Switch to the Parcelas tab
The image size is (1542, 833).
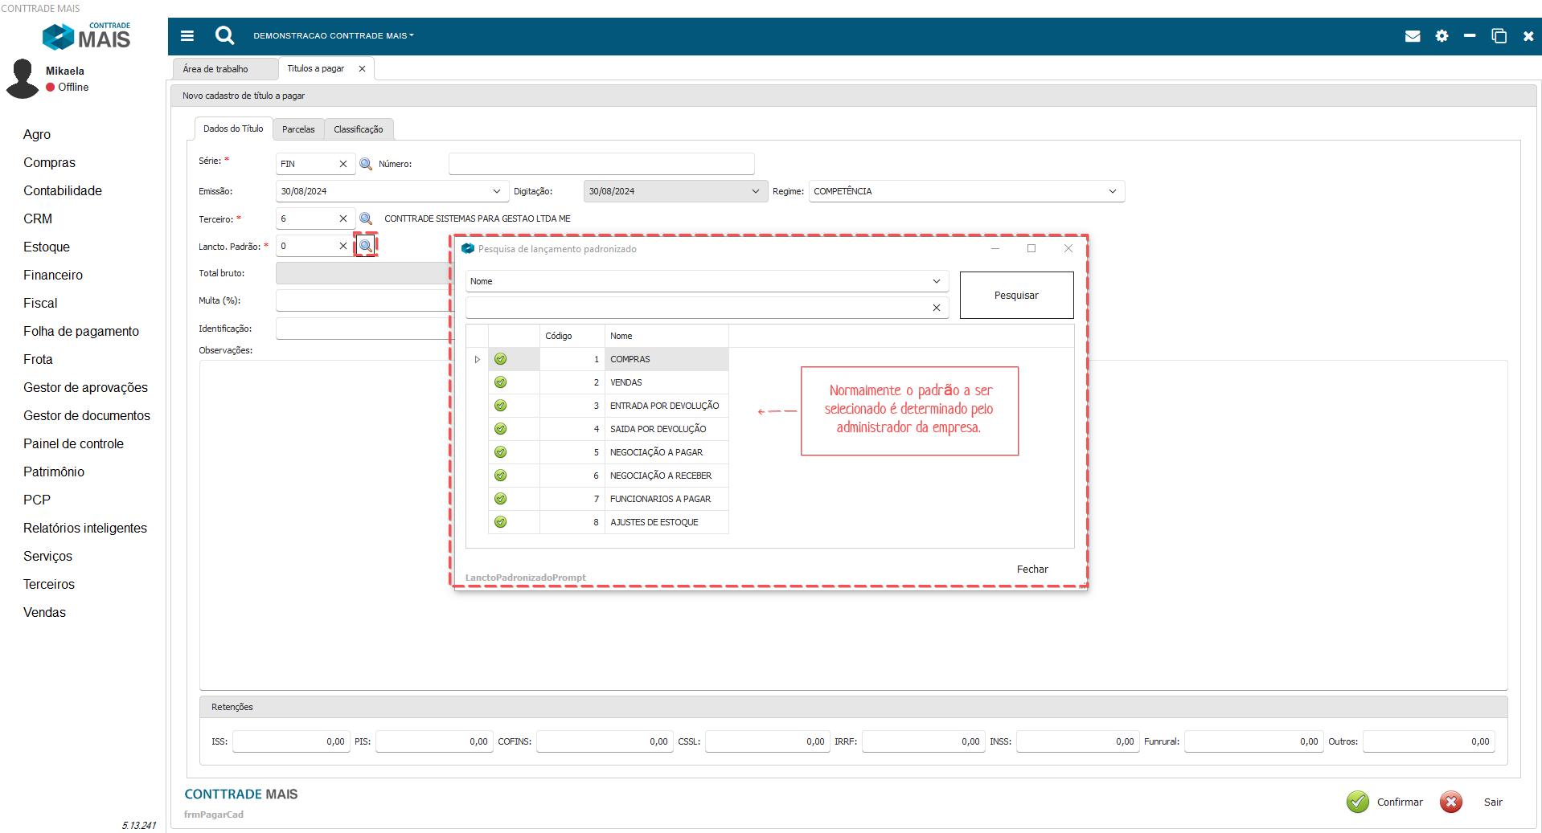coord(298,129)
